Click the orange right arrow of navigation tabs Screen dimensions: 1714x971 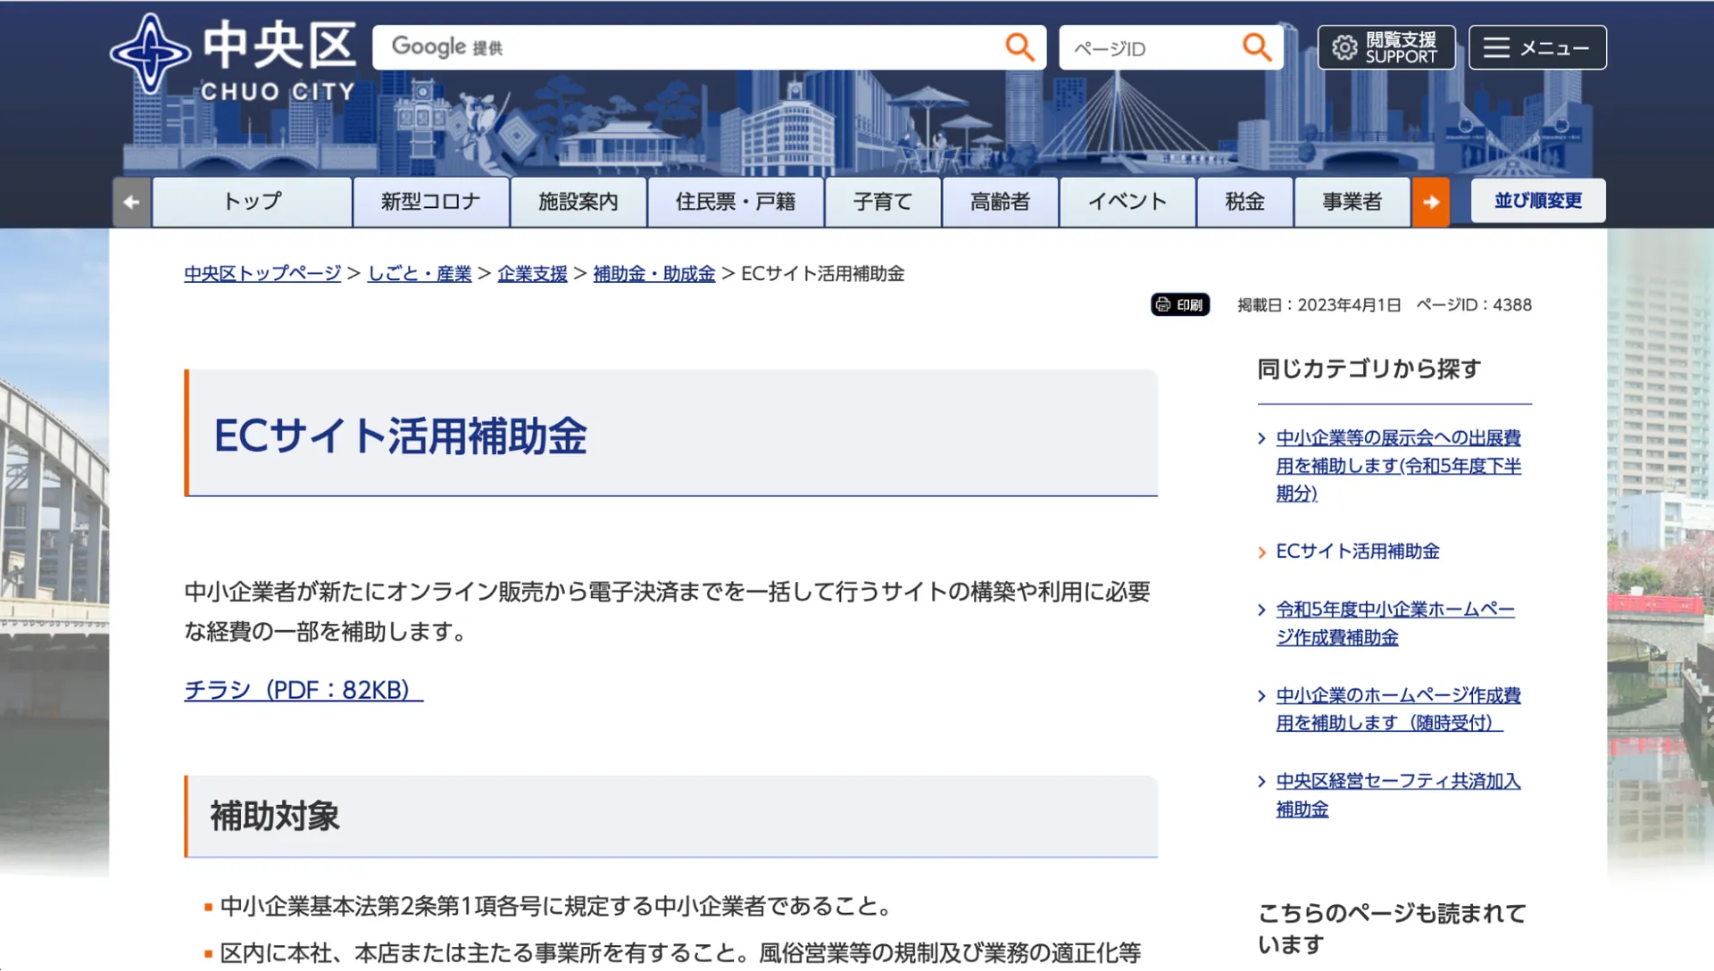pos(1431,202)
